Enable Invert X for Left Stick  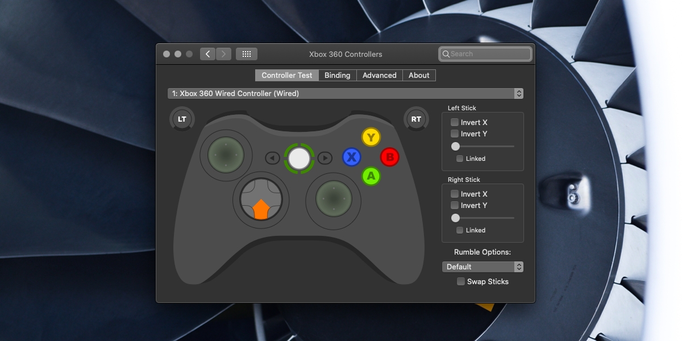tap(455, 122)
